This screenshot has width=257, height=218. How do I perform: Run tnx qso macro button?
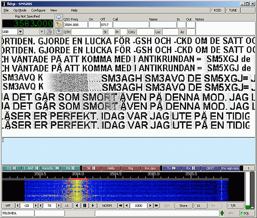[150, 168]
